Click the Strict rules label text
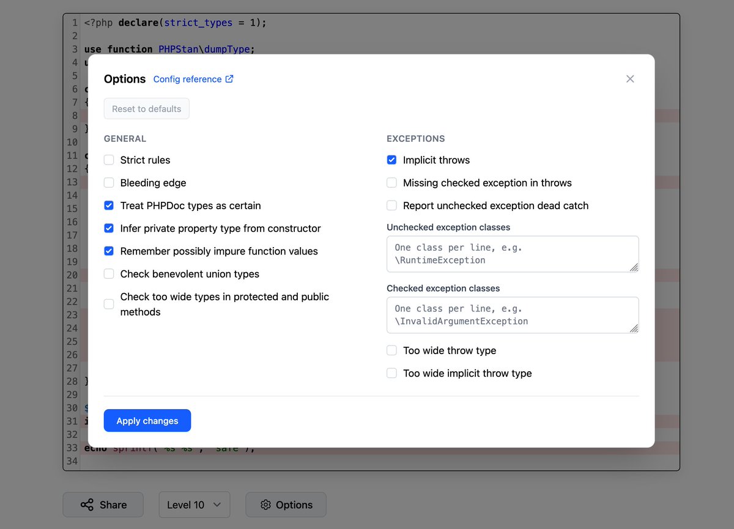This screenshot has width=734, height=529. [x=145, y=160]
